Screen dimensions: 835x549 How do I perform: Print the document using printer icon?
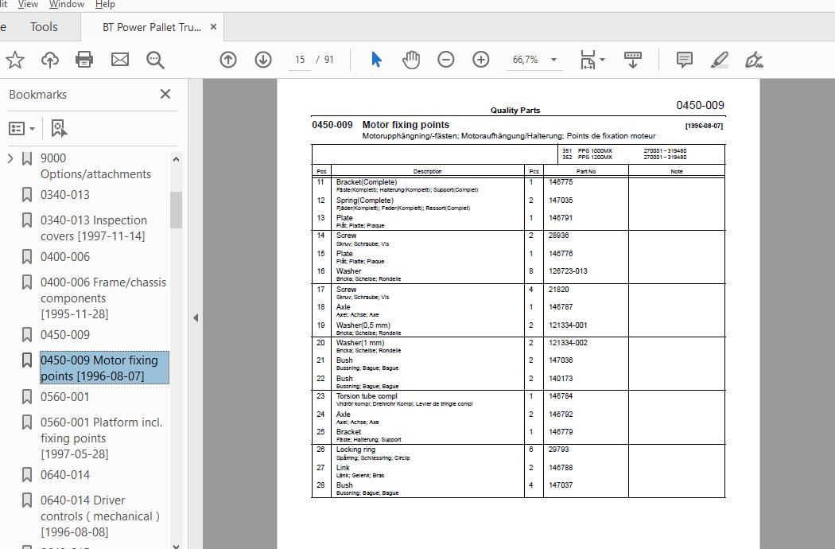coord(84,59)
